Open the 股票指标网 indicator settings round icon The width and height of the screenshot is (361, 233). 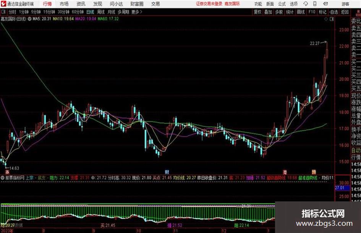click(x=3, y=178)
